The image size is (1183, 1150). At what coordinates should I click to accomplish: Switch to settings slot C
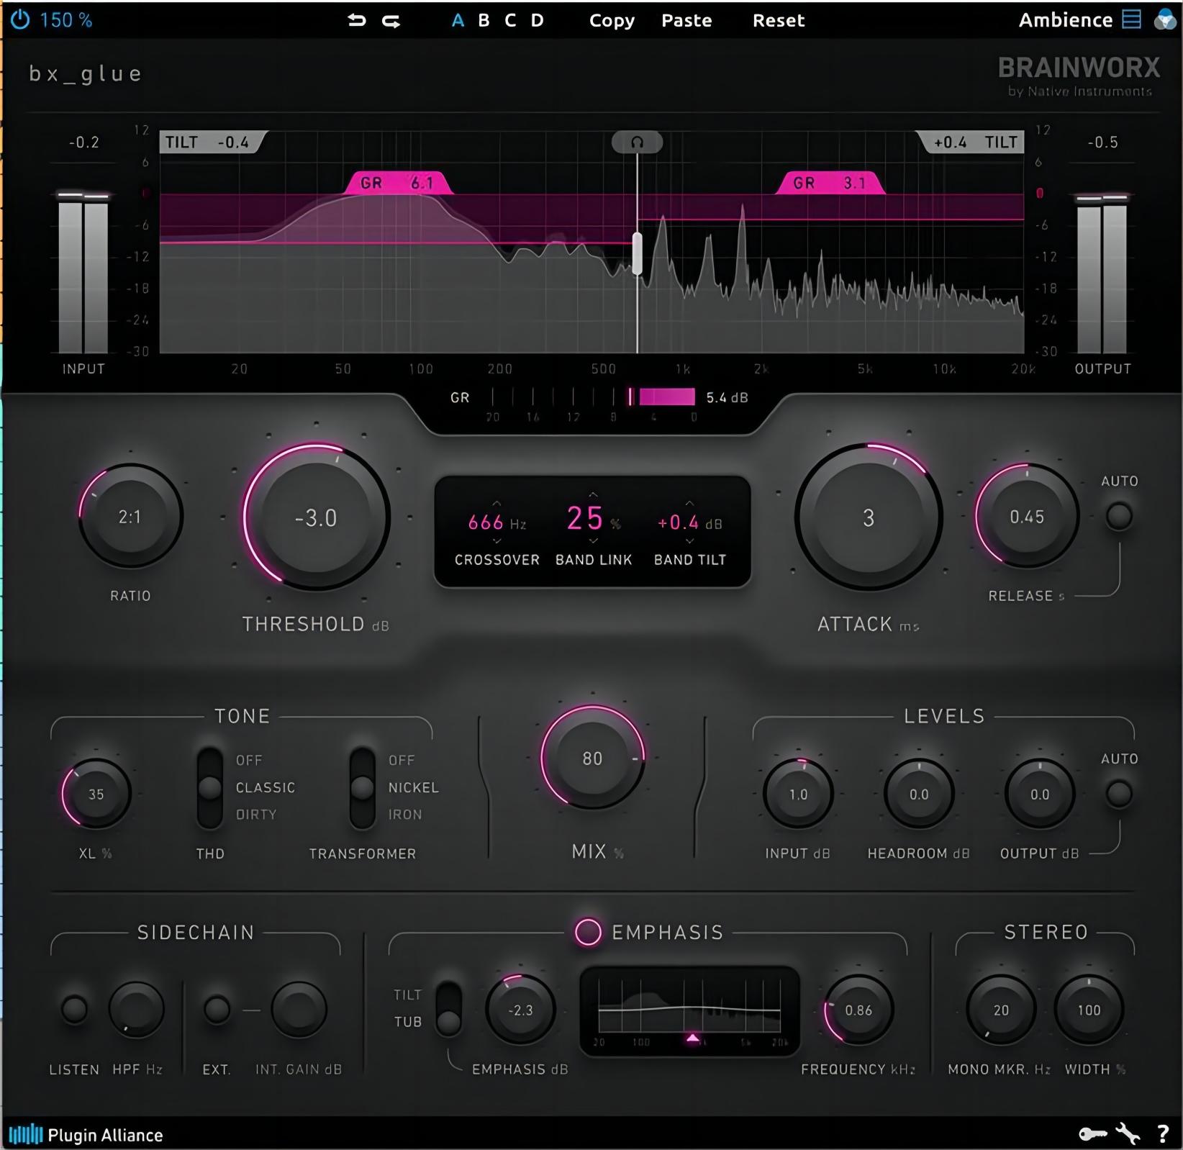[x=510, y=20]
